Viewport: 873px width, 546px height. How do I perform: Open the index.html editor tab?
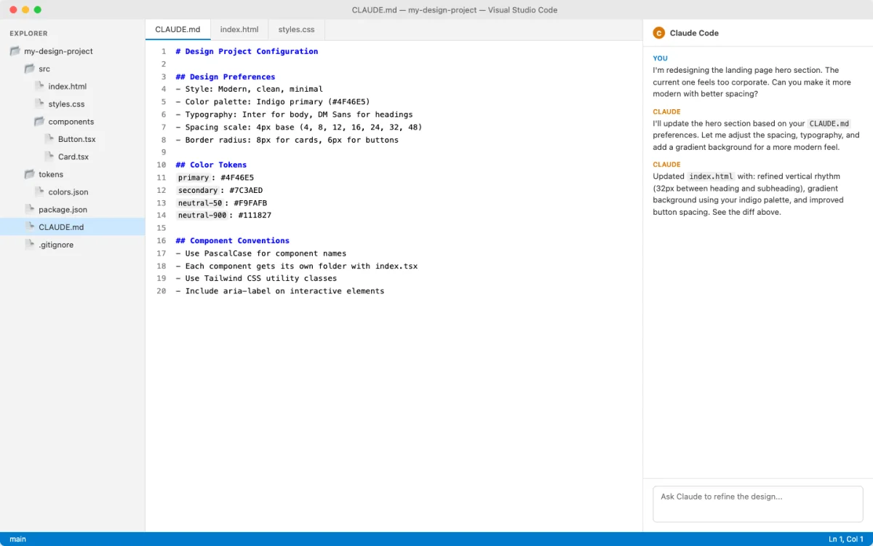(239, 30)
